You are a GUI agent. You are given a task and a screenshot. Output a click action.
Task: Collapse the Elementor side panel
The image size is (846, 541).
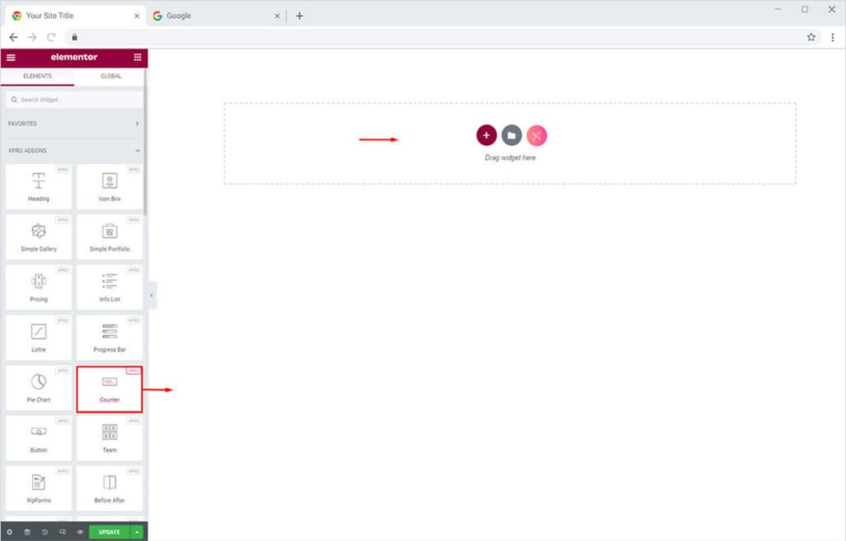pos(152,295)
